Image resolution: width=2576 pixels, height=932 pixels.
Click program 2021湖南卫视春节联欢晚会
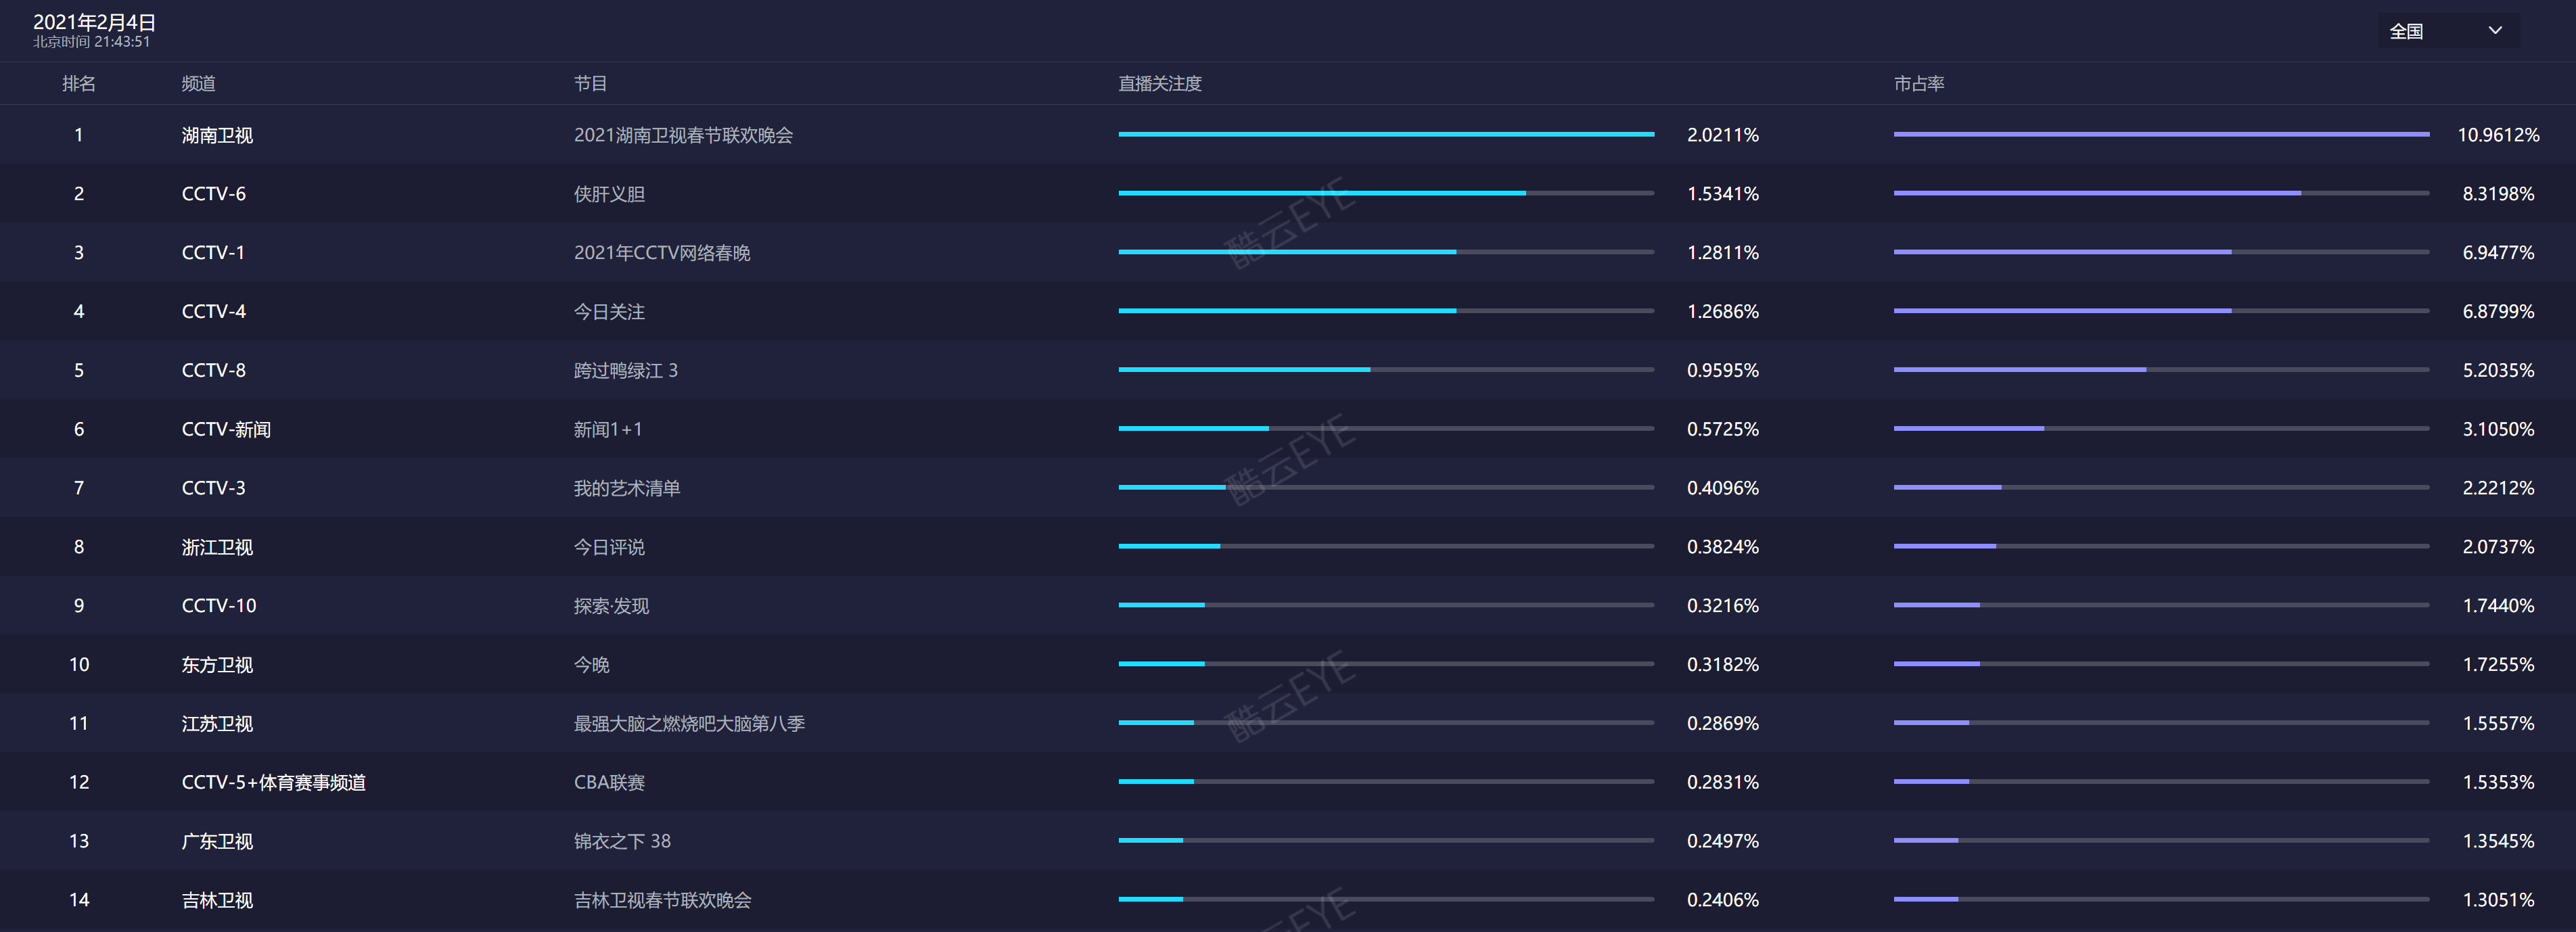683,135
